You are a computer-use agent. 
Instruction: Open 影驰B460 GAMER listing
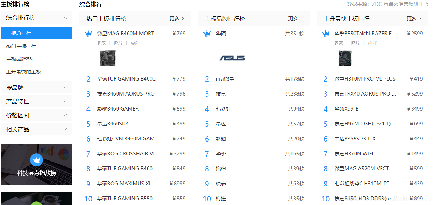(x=118, y=109)
